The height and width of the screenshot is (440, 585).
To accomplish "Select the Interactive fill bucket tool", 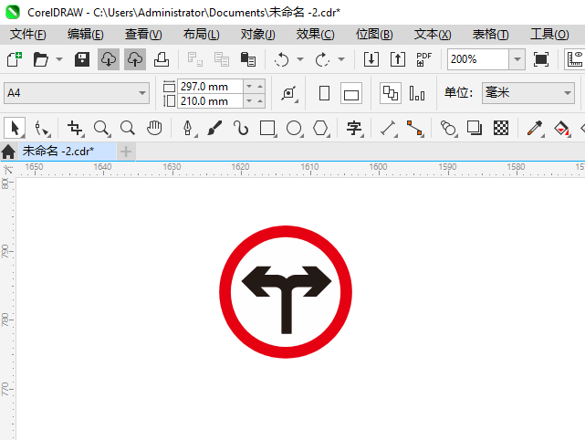I will [561, 129].
